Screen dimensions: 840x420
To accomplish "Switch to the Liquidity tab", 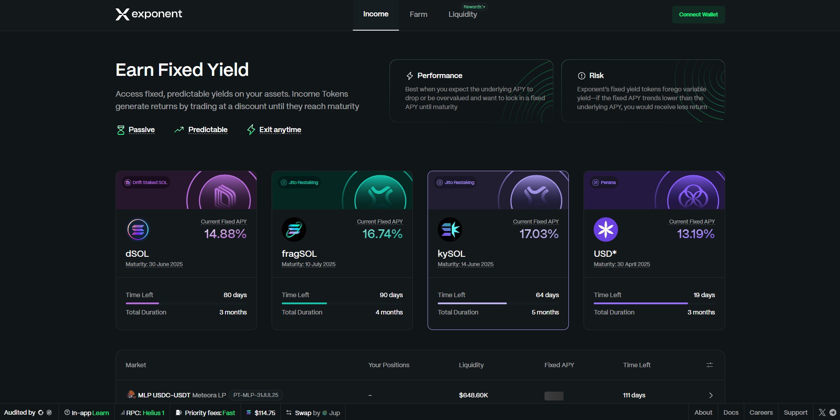I will (463, 15).
